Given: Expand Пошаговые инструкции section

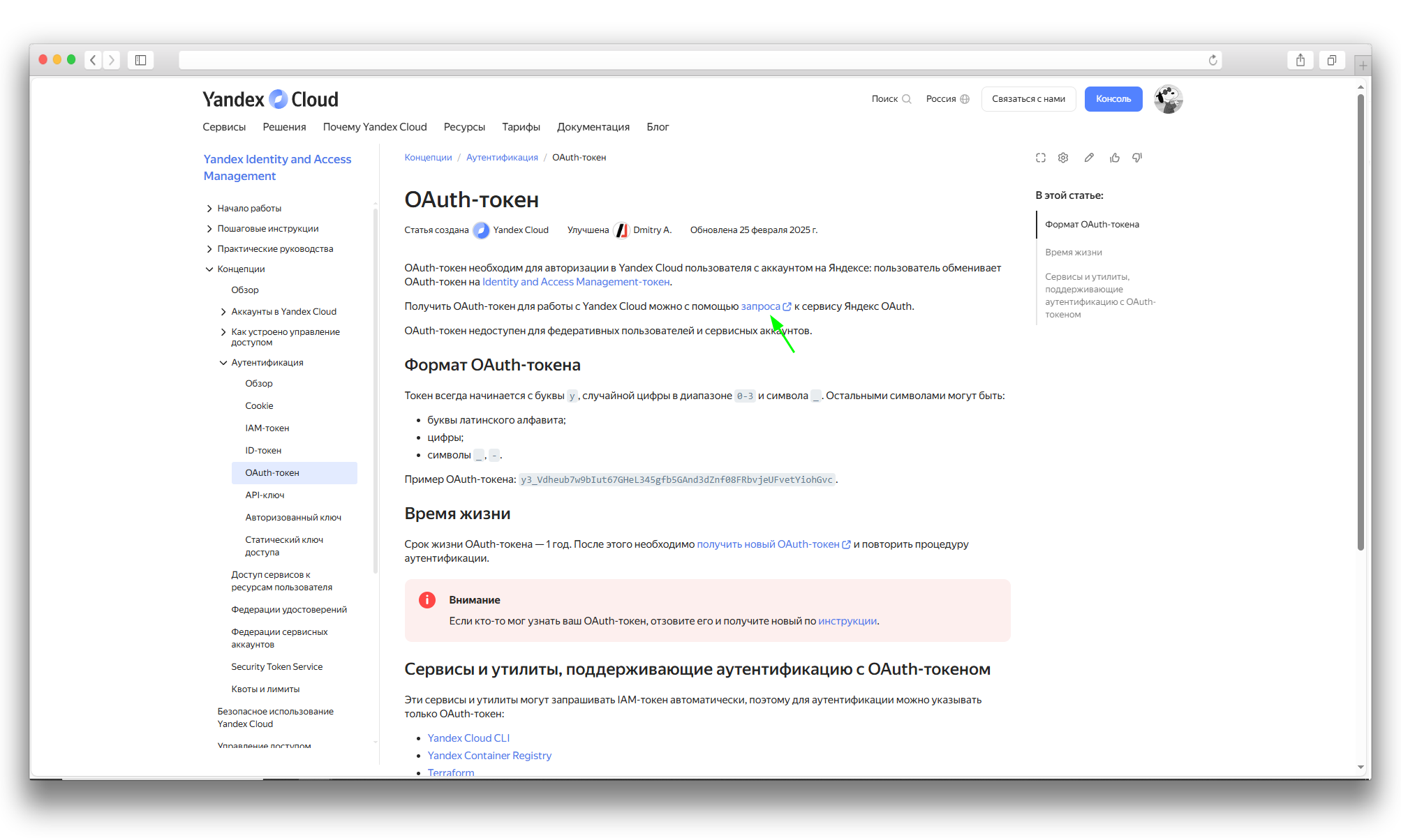Looking at the screenshot, I should click(x=209, y=229).
